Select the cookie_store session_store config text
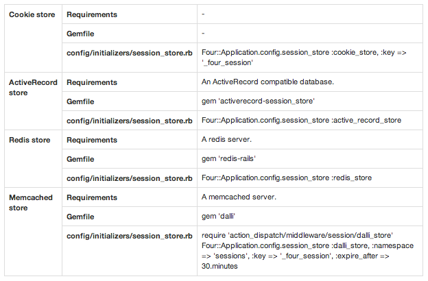Image resolution: width=428 pixels, height=281 pixels. (304, 58)
